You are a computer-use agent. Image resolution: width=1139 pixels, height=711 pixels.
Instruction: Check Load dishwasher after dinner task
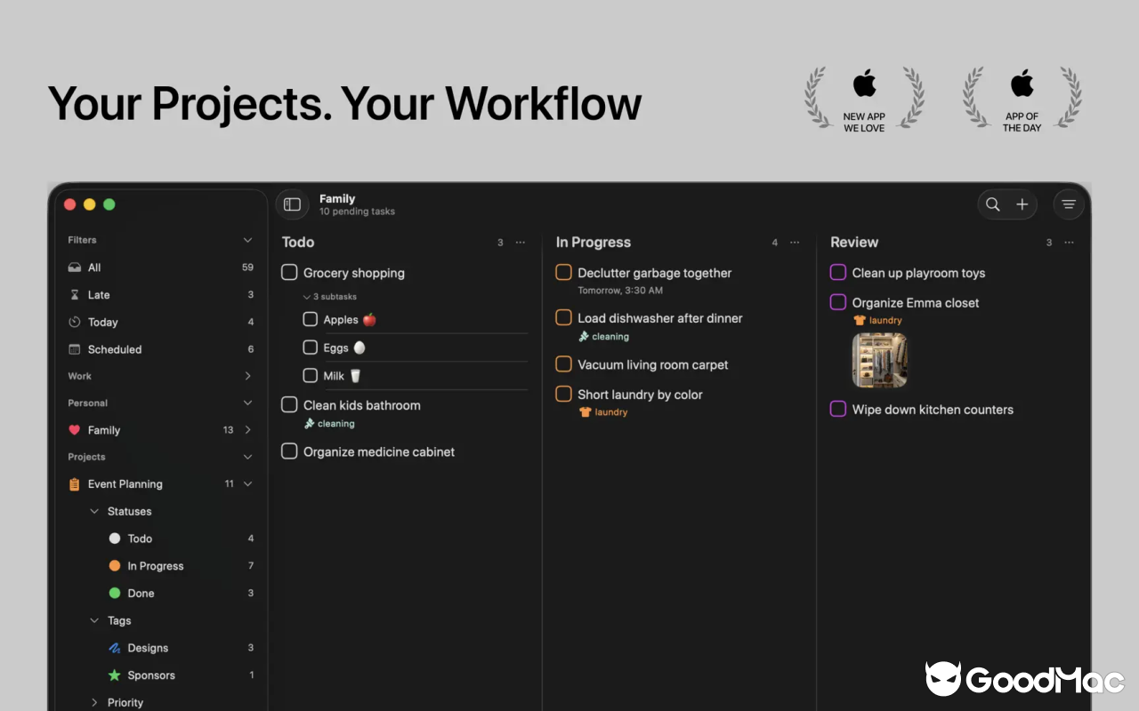pyautogui.click(x=563, y=317)
